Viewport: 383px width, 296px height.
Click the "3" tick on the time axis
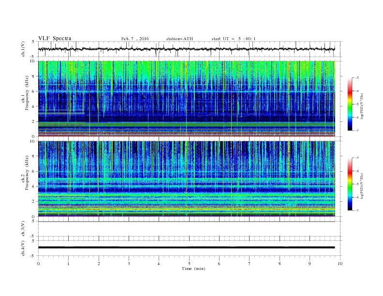click(129, 264)
